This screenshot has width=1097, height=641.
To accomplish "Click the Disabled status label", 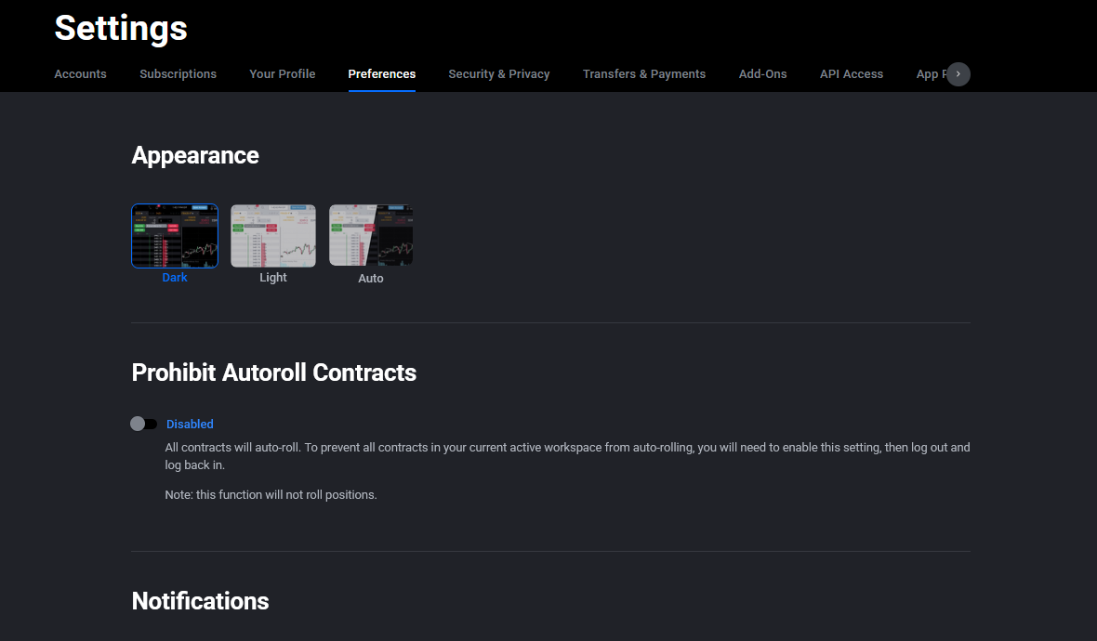I will tap(190, 425).
